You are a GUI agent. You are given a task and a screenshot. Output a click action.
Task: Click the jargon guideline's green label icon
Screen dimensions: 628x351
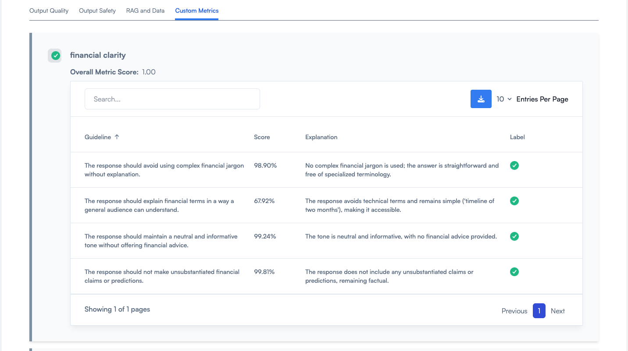514,165
